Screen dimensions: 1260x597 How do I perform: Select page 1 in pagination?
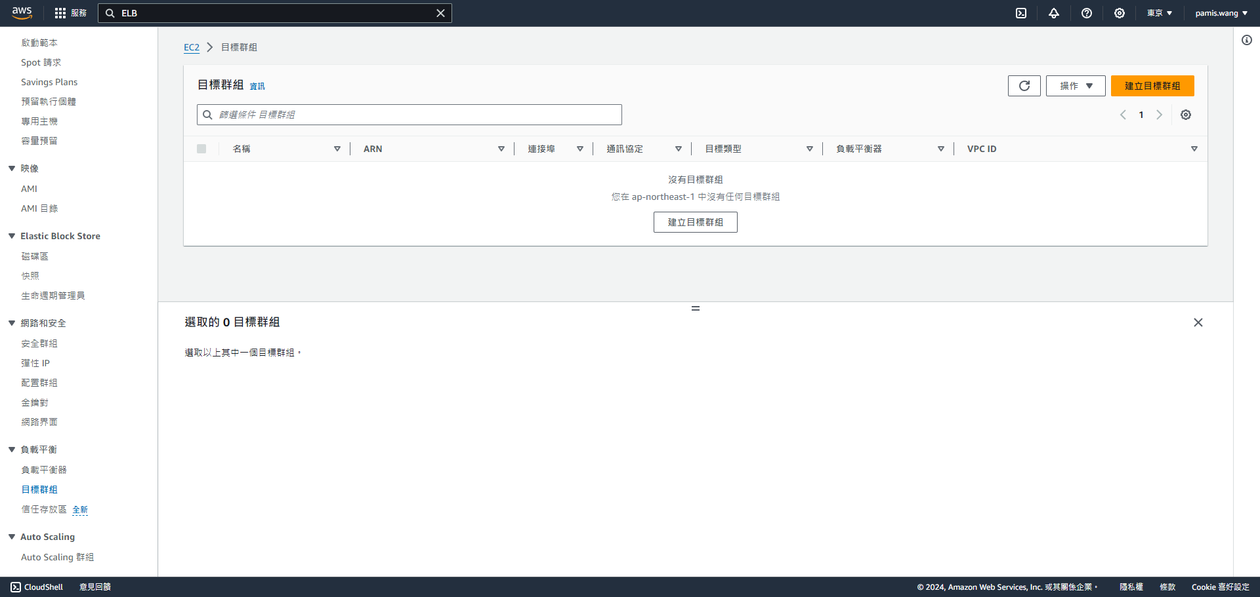pyautogui.click(x=1141, y=115)
